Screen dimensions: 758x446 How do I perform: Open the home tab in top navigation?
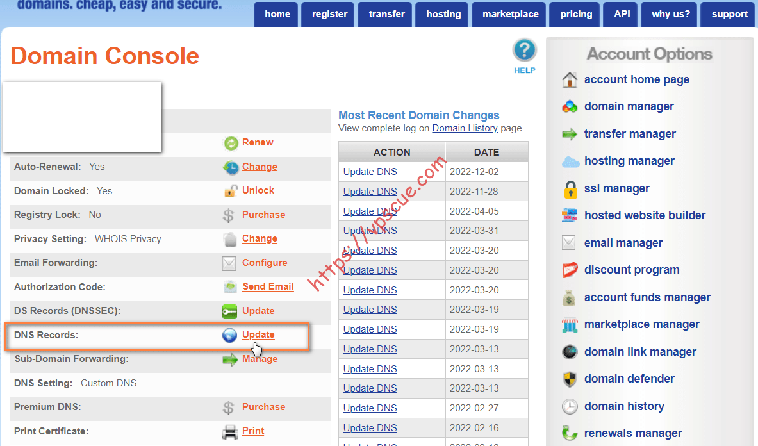pyautogui.click(x=277, y=14)
